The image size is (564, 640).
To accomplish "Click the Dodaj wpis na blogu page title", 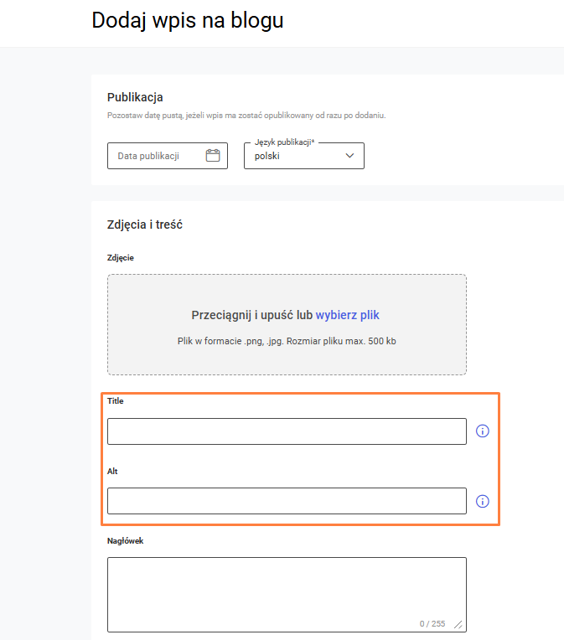I will [188, 20].
